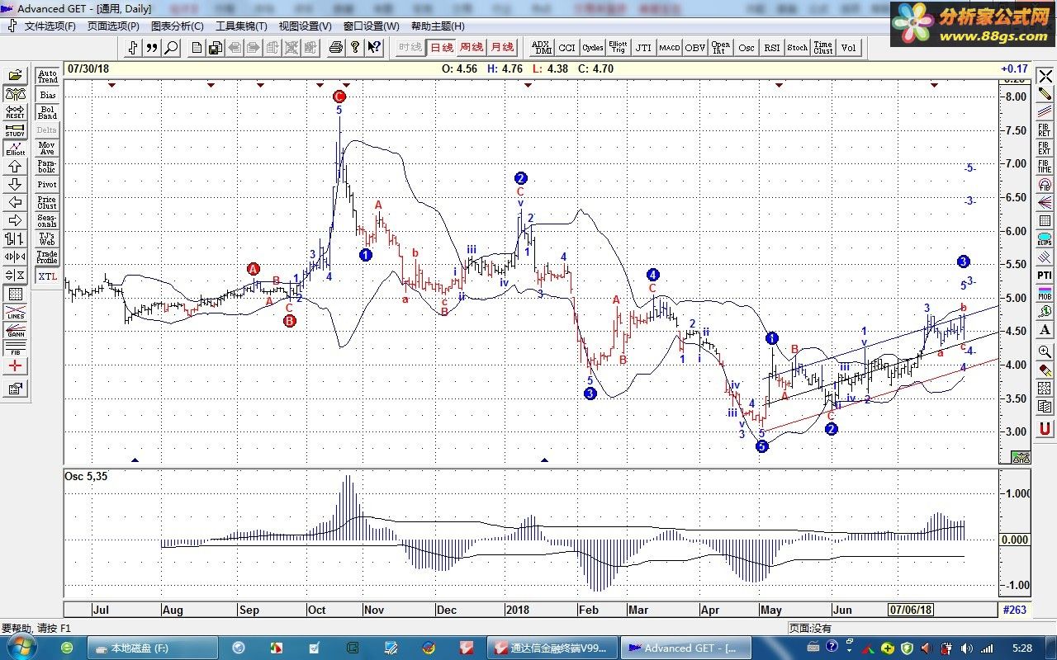Click the new page toolbar icon
Image resolution: width=1057 pixels, height=660 pixels.
tap(197, 48)
